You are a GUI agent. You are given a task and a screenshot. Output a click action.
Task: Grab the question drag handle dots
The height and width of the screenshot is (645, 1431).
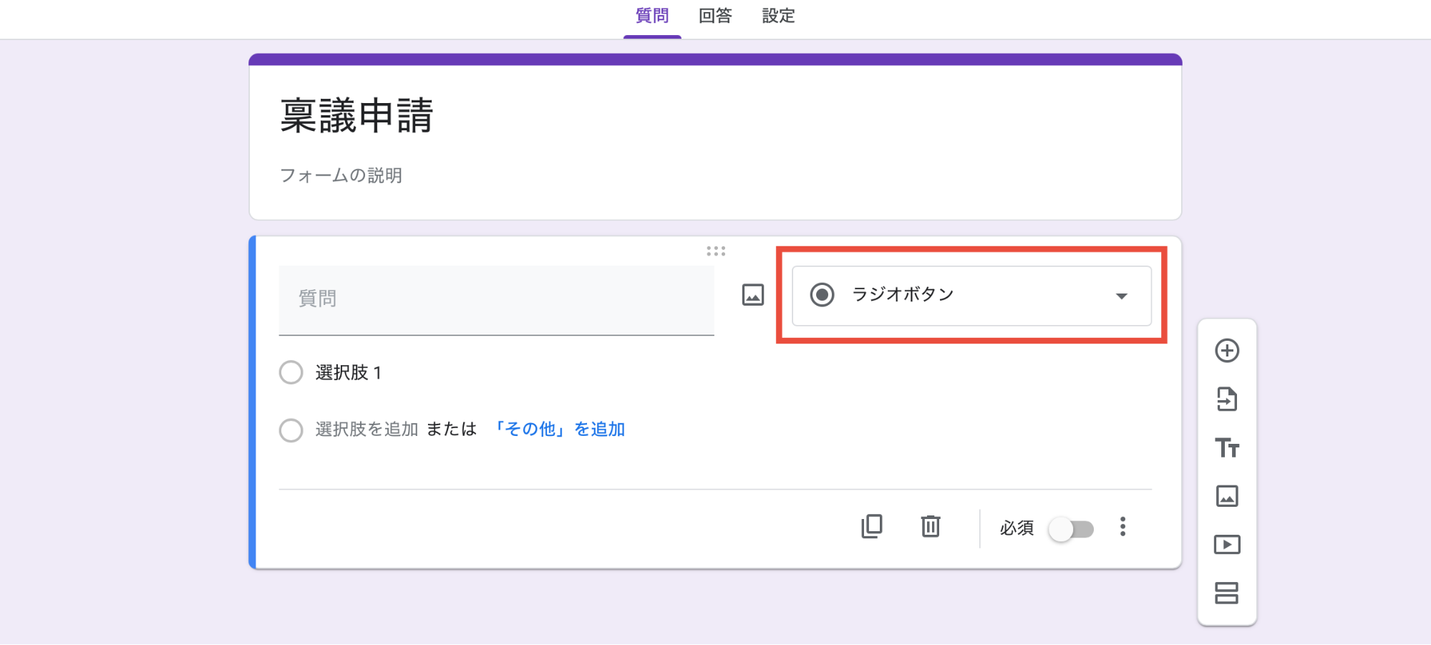(716, 251)
